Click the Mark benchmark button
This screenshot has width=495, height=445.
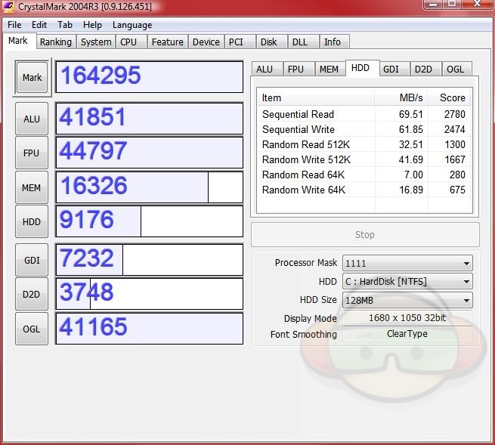click(x=32, y=78)
